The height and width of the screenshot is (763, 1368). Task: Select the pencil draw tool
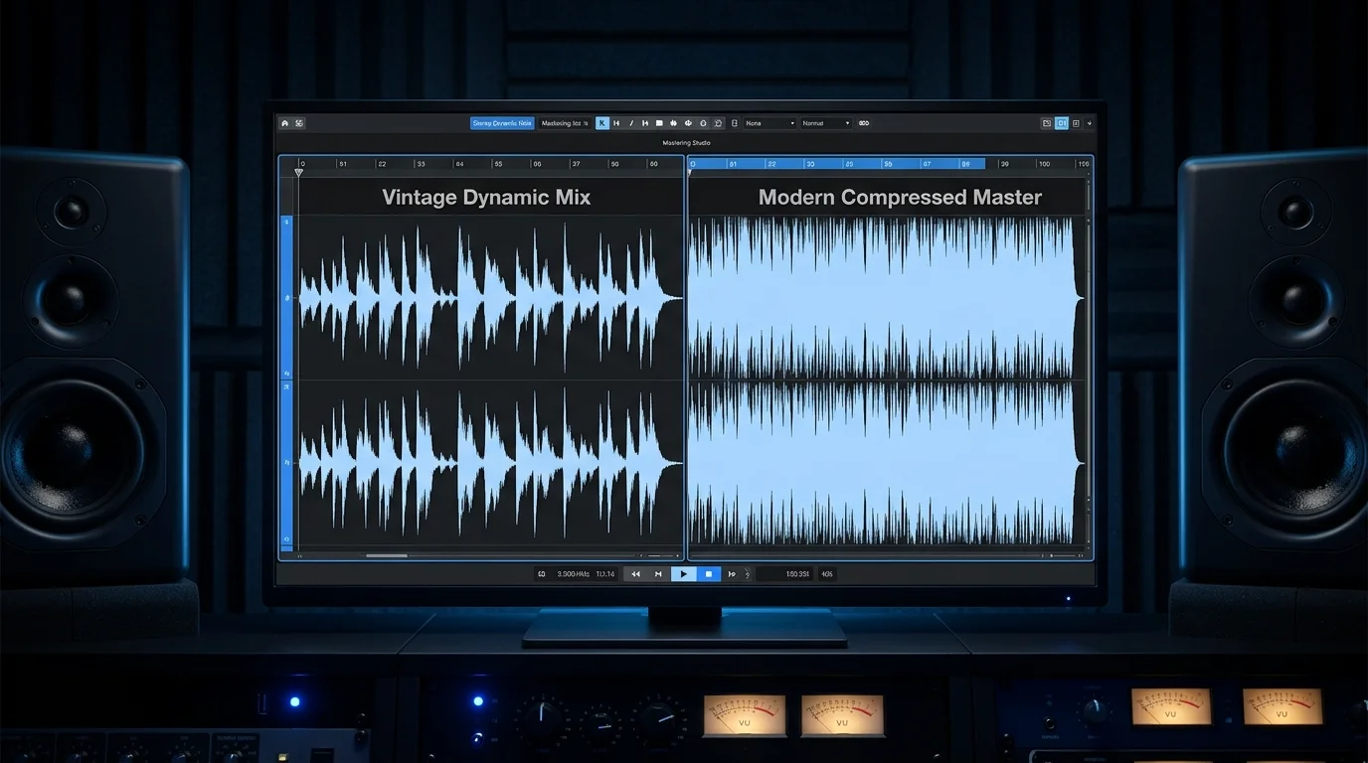[x=631, y=123]
